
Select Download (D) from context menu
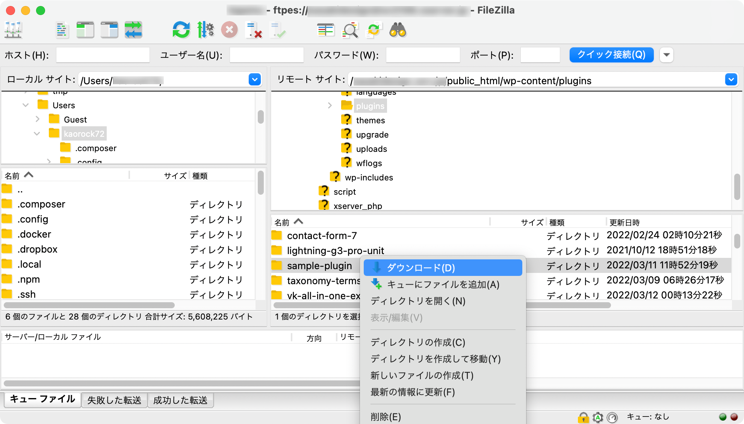443,268
